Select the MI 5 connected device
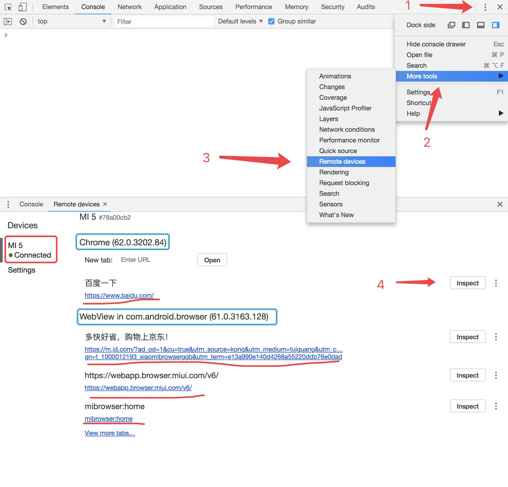508x487 pixels. [x=31, y=250]
